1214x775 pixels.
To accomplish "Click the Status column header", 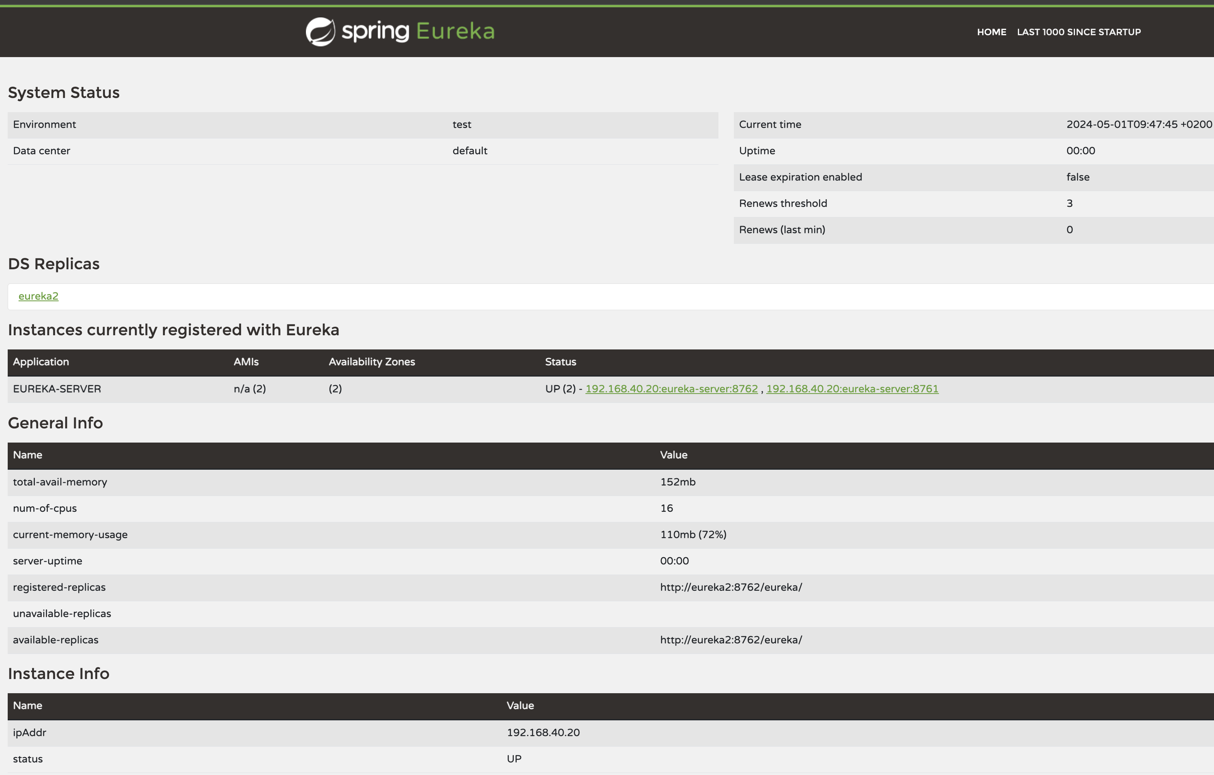I will click(560, 362).
